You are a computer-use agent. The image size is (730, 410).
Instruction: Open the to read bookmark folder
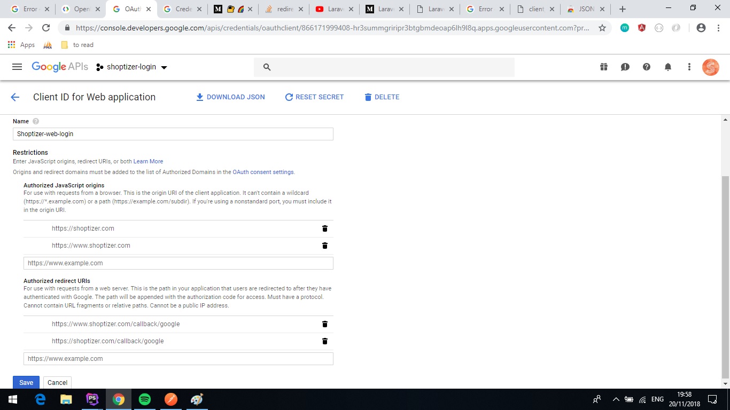pos(77,45)
